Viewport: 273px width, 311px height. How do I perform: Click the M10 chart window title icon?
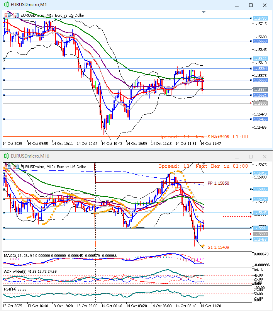(6, 156)
